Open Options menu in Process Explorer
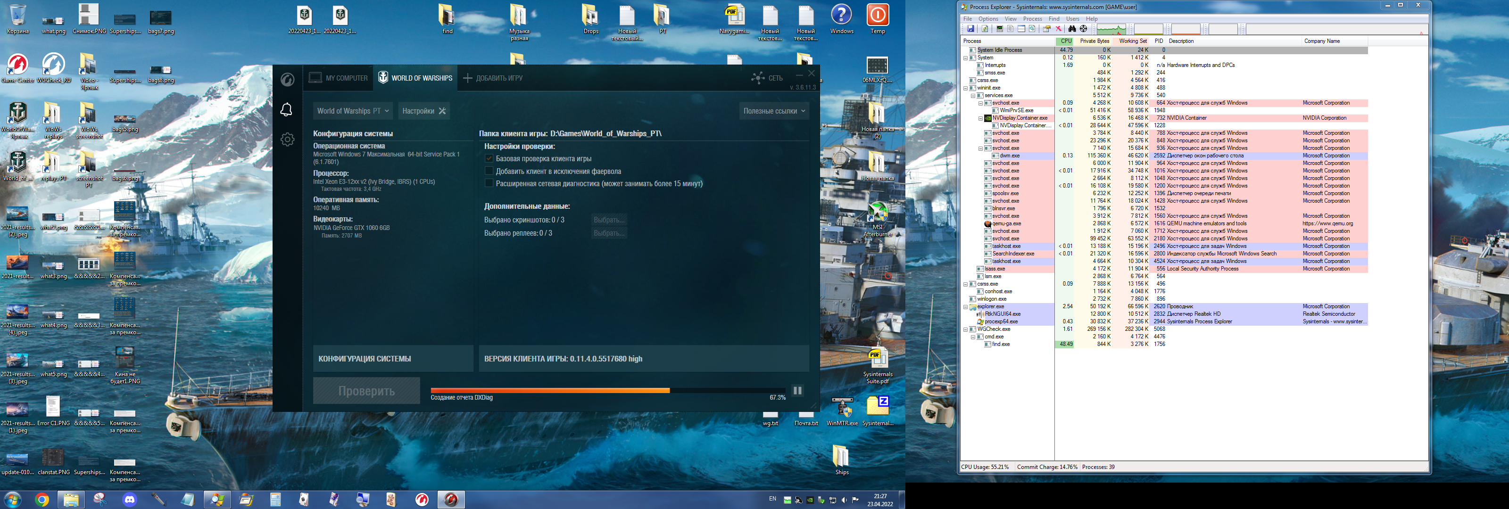 [987, 19]
